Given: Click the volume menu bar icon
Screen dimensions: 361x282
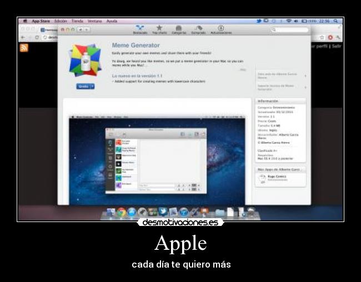Looking at the screenshot, I should click(x=296, y=21).
